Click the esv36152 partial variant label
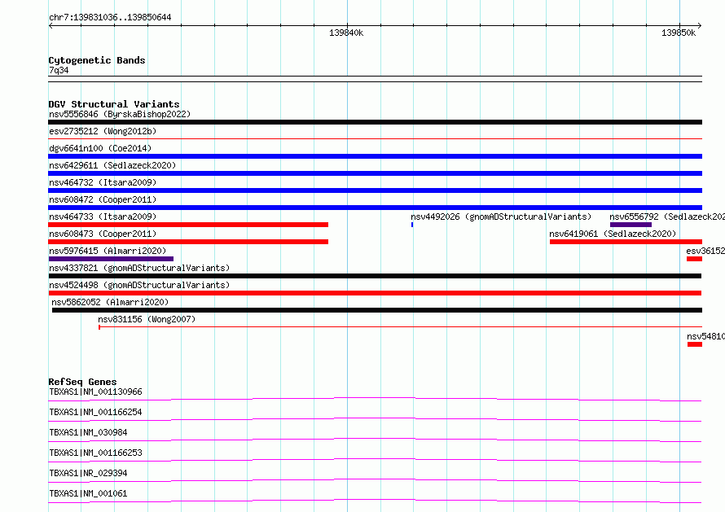Viewport: 725px width, 512px height. point(705,251)
